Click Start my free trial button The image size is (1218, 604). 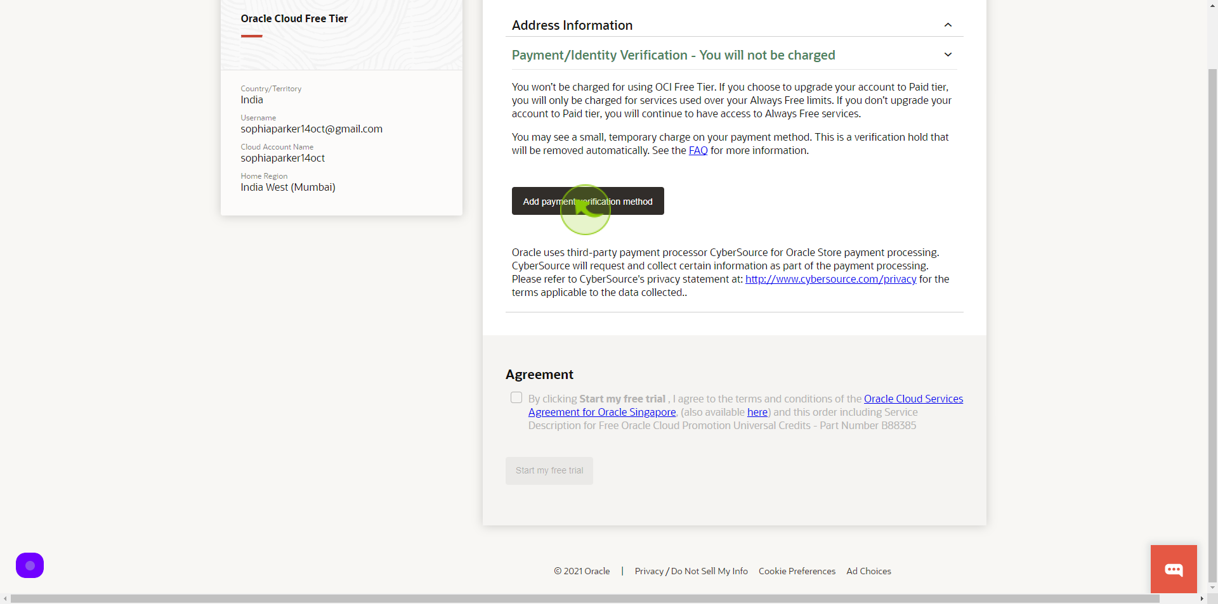549,471
